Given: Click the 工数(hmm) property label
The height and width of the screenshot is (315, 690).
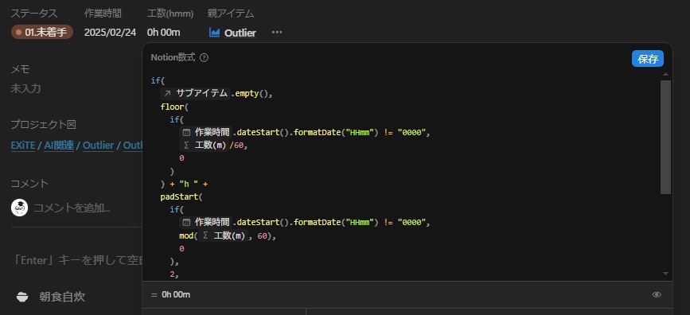Looking at the screenshot, I should coord(170,14).
